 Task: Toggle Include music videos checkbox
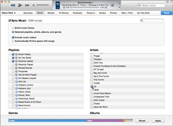13,37
